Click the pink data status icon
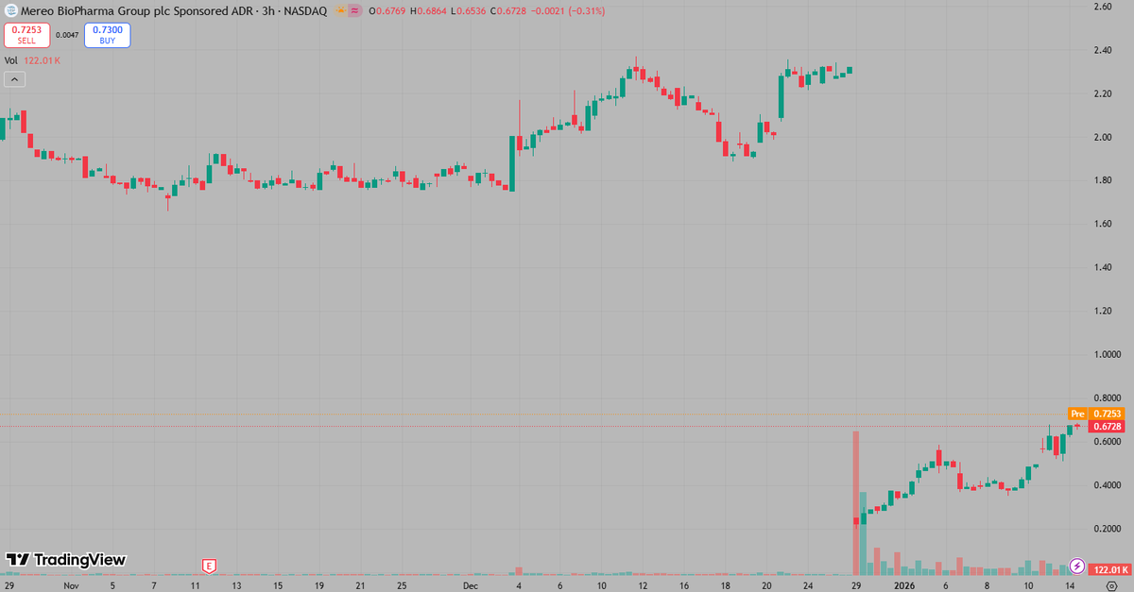The image size is (1134, 592). click(353, 10)
